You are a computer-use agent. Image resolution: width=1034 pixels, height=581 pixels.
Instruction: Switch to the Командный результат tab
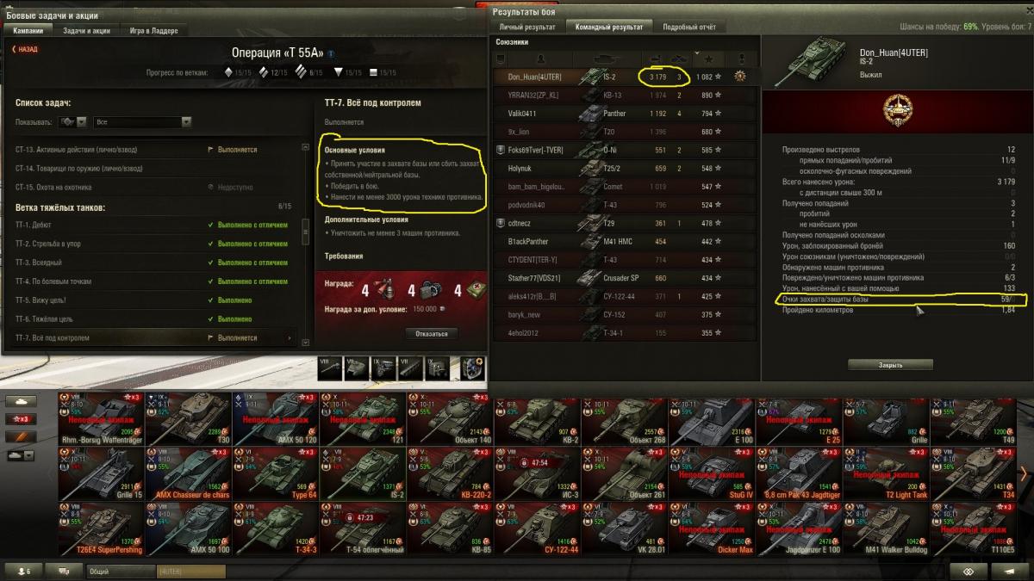609,27
